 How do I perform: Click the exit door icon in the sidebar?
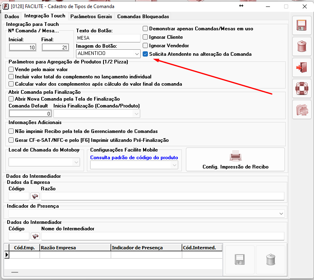[x=301, y=67]
